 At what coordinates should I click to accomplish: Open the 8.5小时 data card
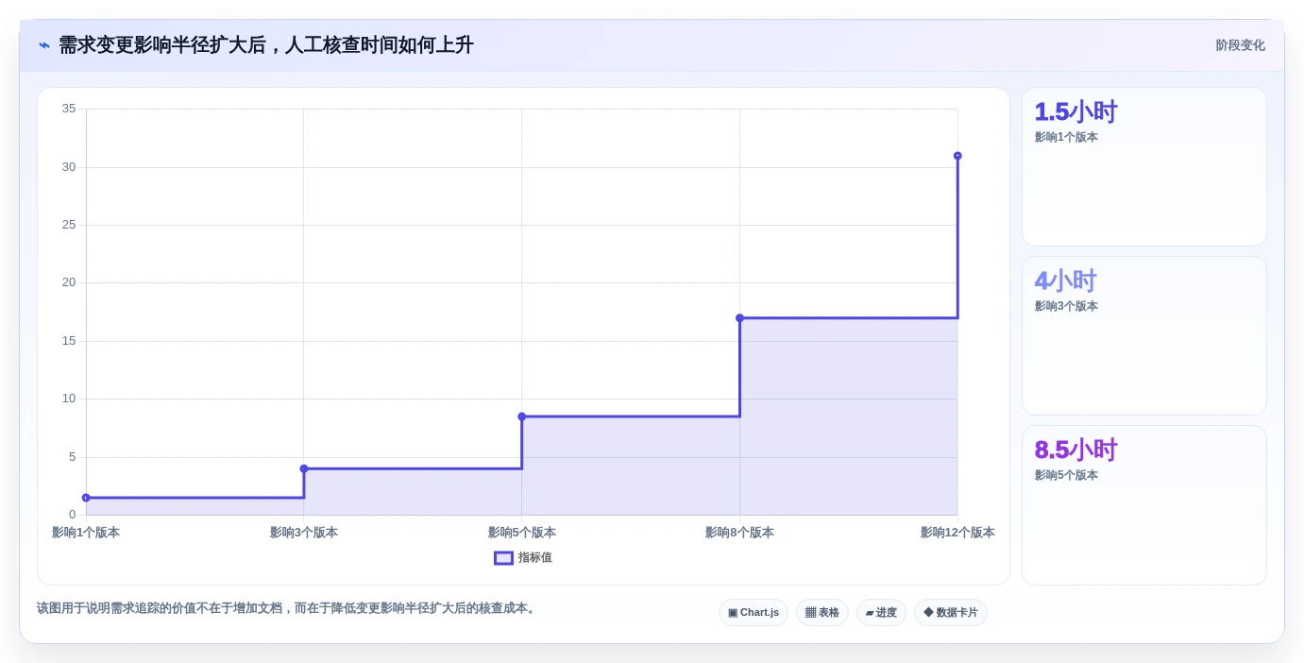(x=1144, y=505)
